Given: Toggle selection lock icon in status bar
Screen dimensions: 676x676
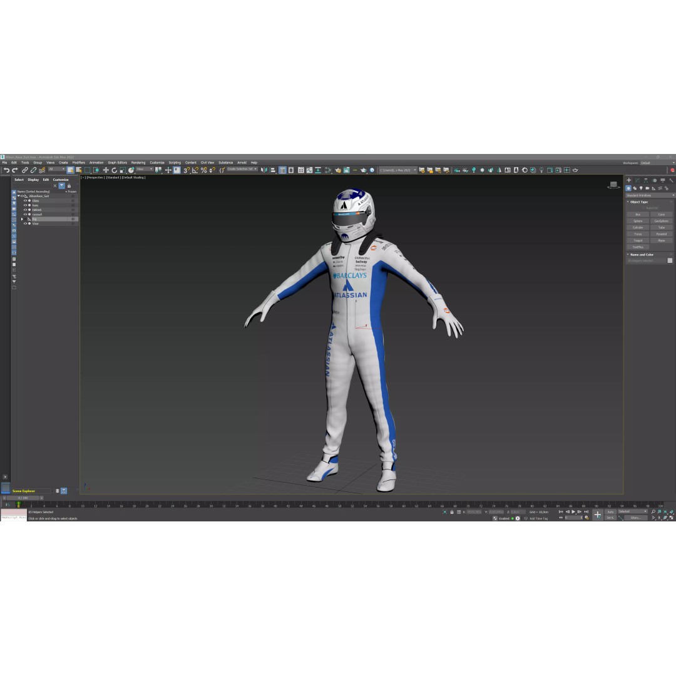Looking at the screenshot, I should (452, 512).
